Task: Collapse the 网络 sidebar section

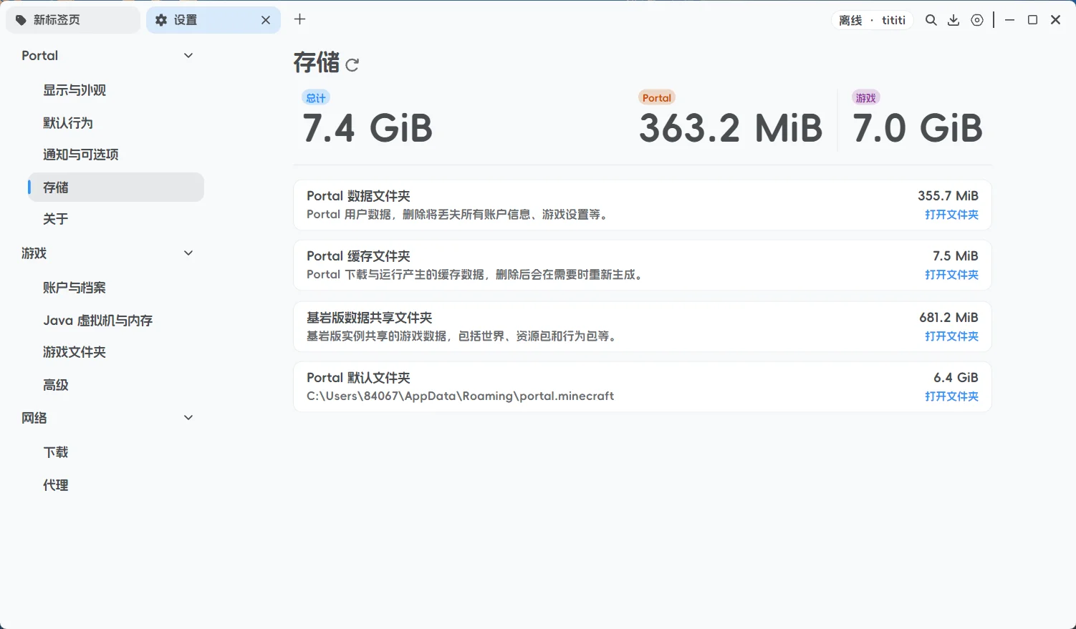Action: (x=188, y=418)
